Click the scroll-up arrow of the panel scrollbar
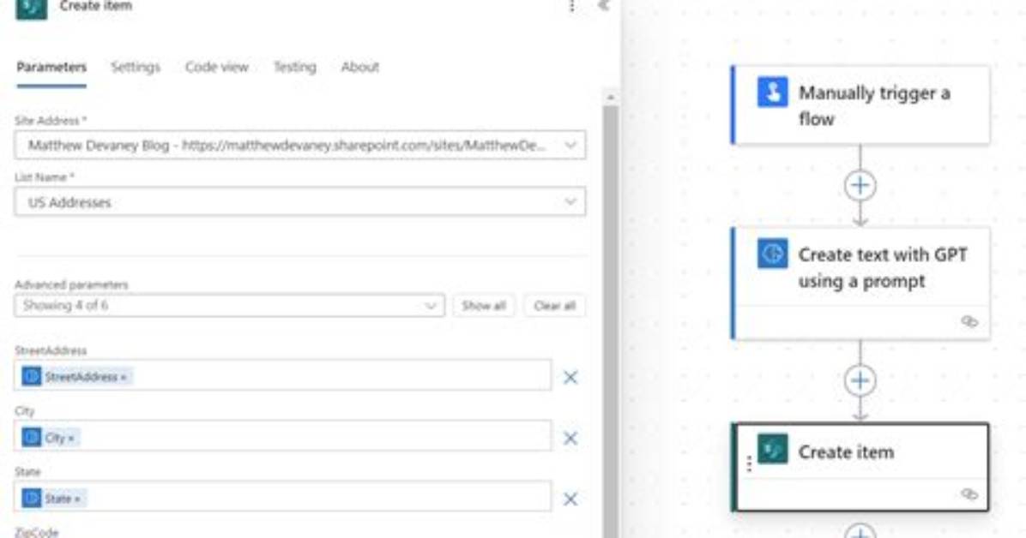 click(611, 98)
